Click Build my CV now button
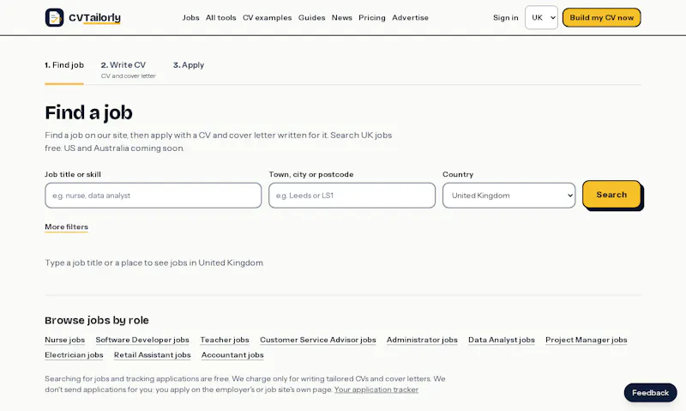686x411 pixels. 602,17
